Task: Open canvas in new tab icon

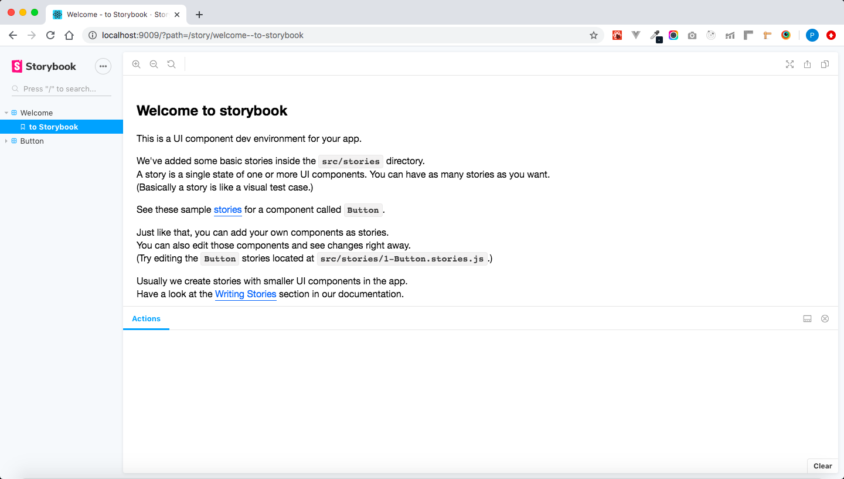Action: coord(807,64)
